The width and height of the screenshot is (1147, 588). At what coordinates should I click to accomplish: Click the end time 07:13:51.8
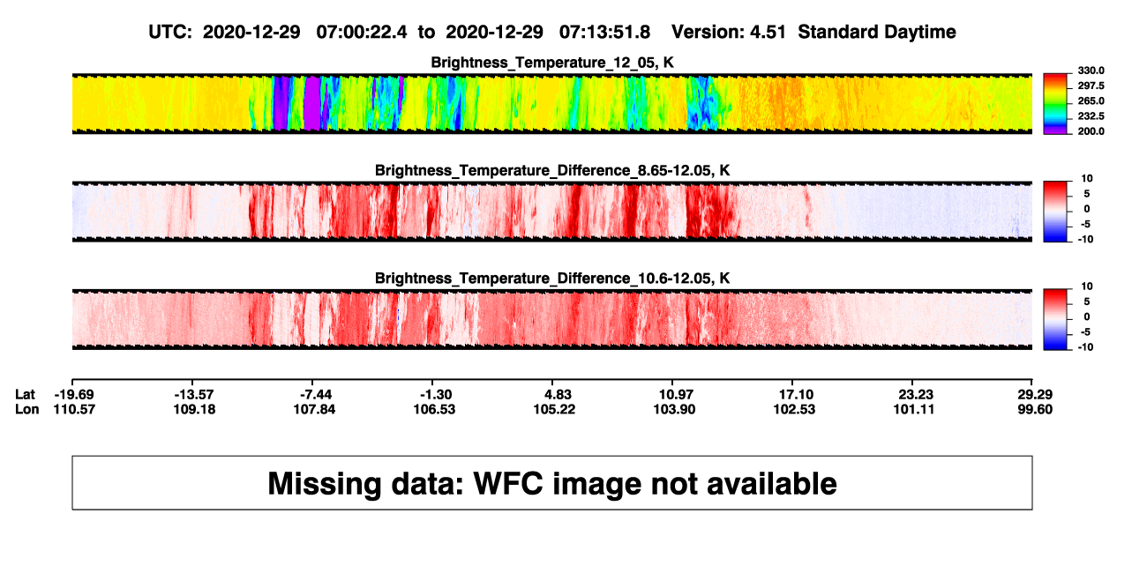(x=605, y=32)
